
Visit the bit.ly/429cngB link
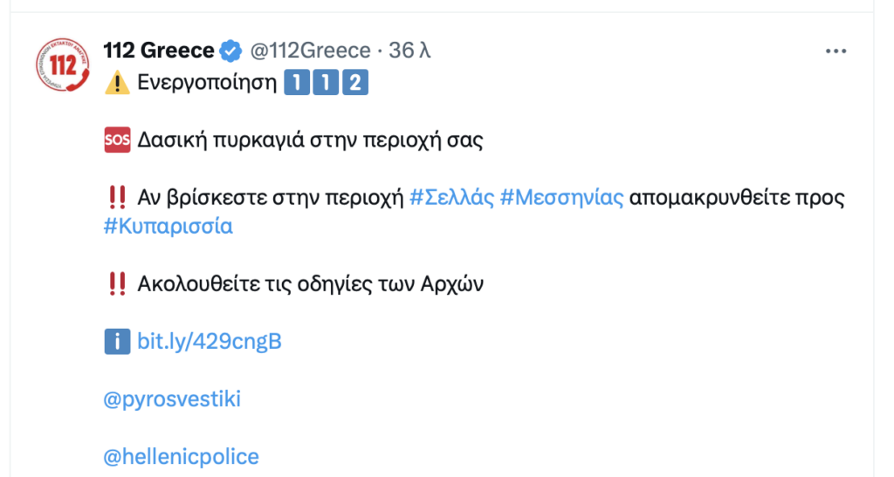click(x=210, y=341)
